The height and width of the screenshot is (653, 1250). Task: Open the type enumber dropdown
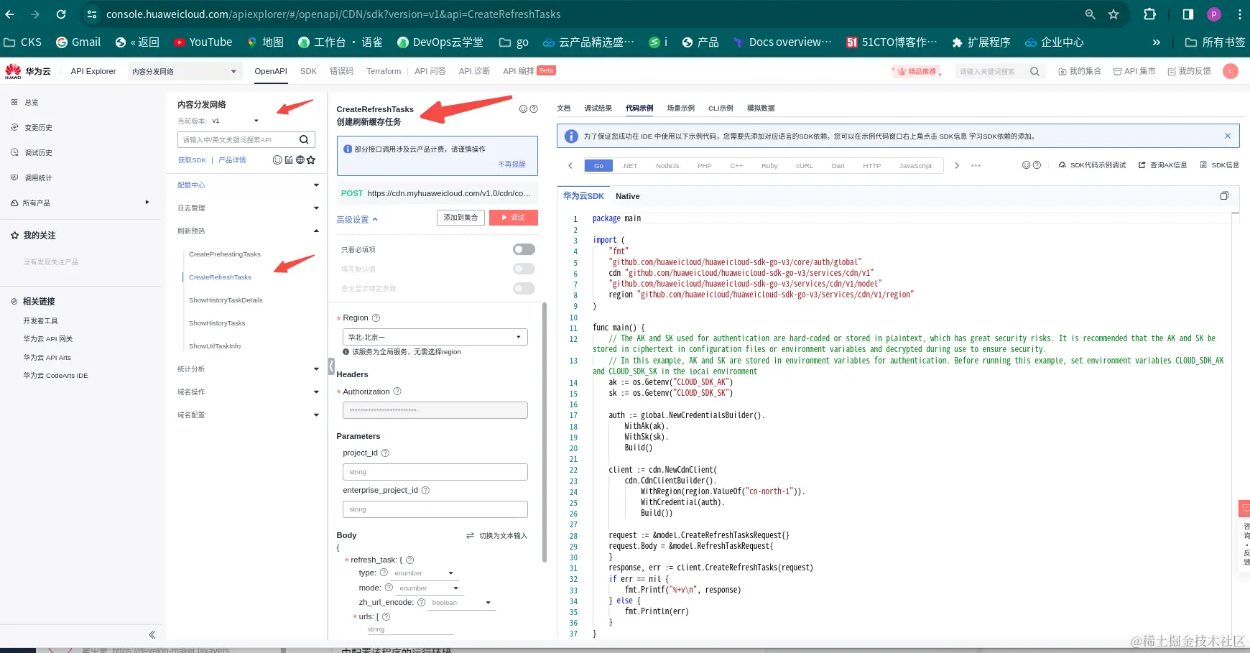(424, 573)
